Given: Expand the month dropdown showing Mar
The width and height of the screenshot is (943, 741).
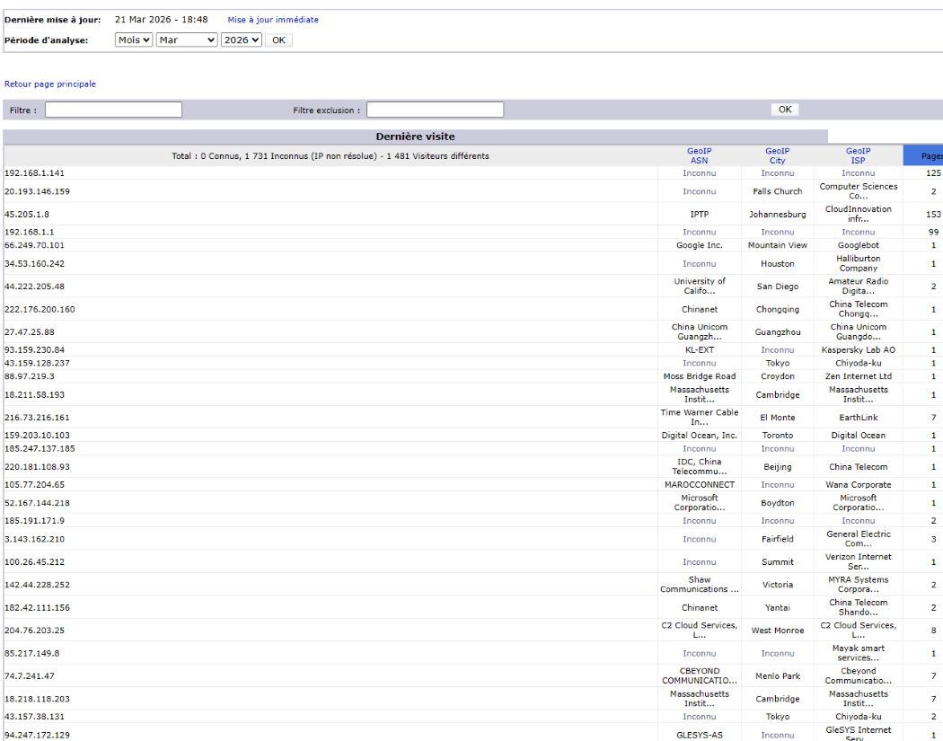Looking at the screenshot, I should [x=187, y=40].
